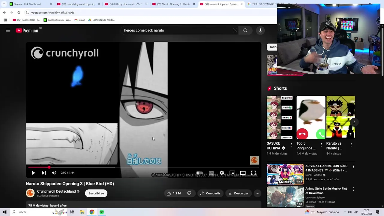
Task: Open ADIVINA EL ANIME video thumbnail
Action: click(x=285, y=174)
